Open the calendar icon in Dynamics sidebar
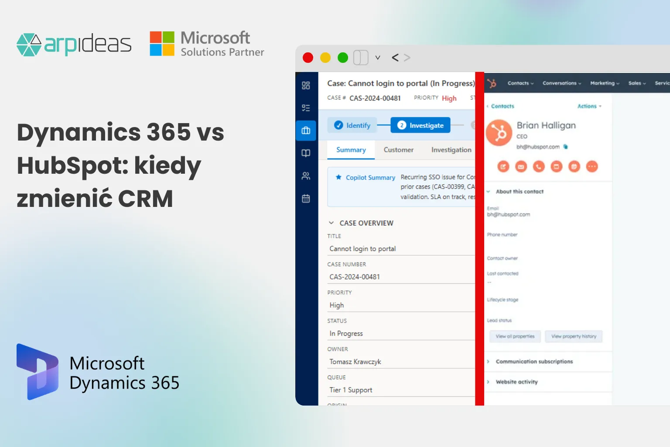The width and height of the screenshot is (670, 447). coord(306,199)
